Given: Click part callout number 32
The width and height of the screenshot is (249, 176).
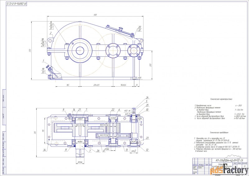Looking at the screenshot, I should (x=139, y=30).
